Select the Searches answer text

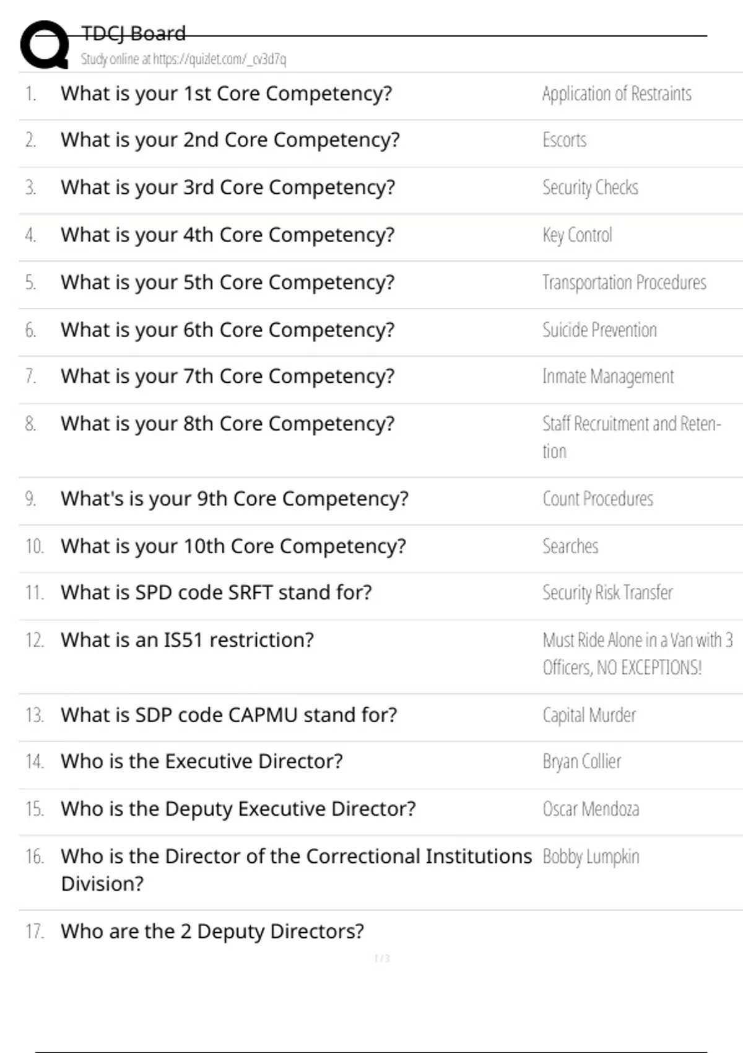pyautogui.click(x=570, y=546)
